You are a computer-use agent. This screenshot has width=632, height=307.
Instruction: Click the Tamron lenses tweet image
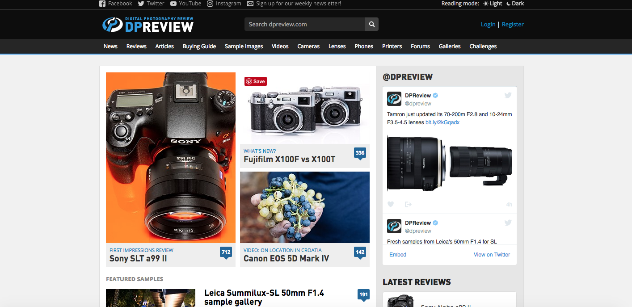click(x=450, y=164)
